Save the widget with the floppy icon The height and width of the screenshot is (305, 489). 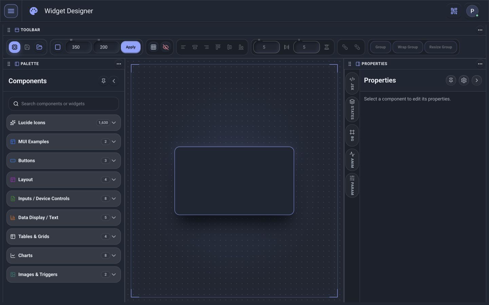[x=27, y=47]
